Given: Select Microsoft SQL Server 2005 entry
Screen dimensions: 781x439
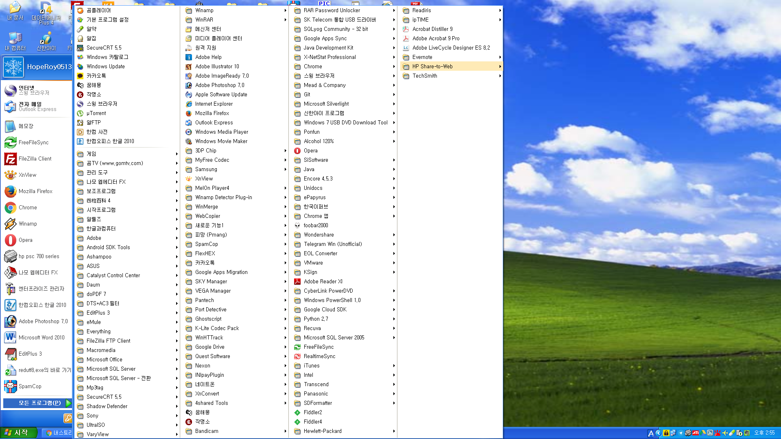Looking at the screenshot, I should 345,337.
